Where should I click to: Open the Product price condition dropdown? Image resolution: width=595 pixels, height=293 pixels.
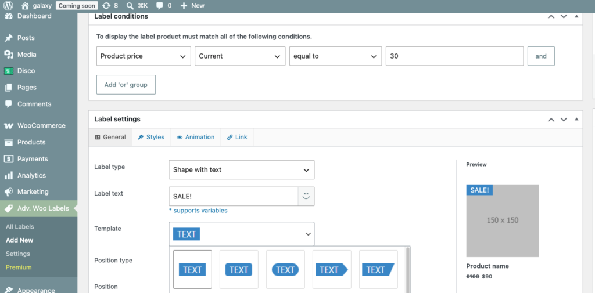coord(144,56)
